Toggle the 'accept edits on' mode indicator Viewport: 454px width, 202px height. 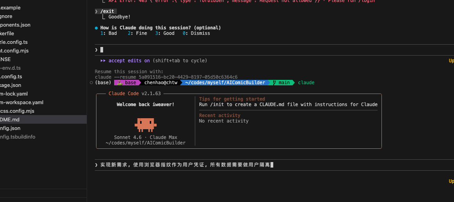coord(129,61)
